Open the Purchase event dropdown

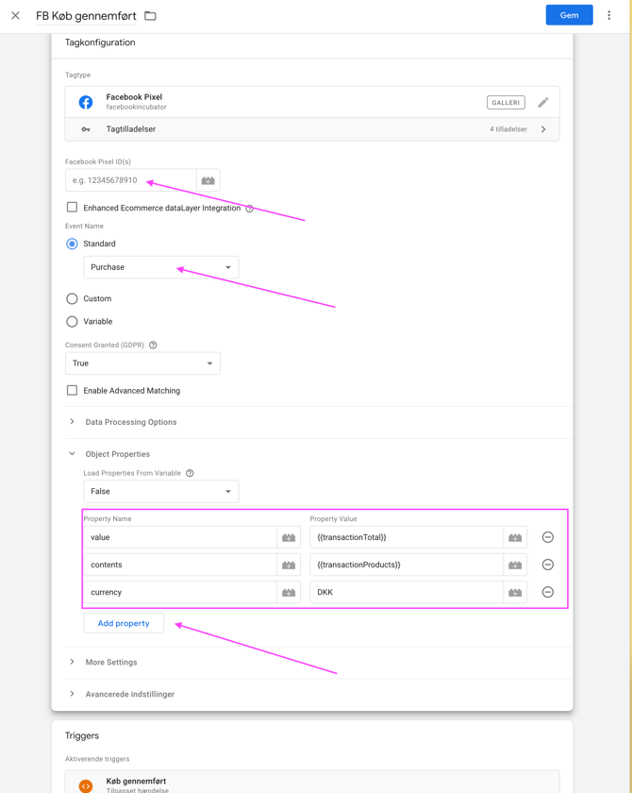160,267
